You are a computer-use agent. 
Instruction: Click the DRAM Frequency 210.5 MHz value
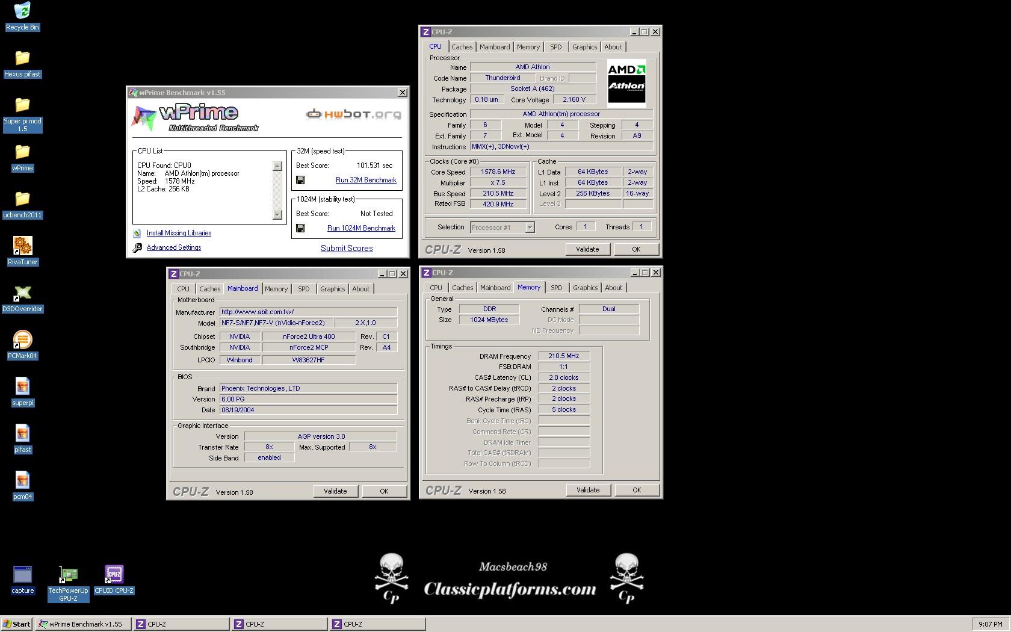564,356
